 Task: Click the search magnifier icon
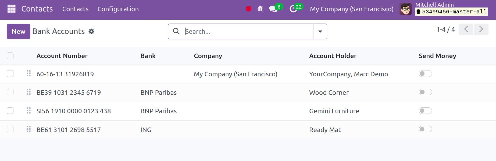tap(176, 31)
